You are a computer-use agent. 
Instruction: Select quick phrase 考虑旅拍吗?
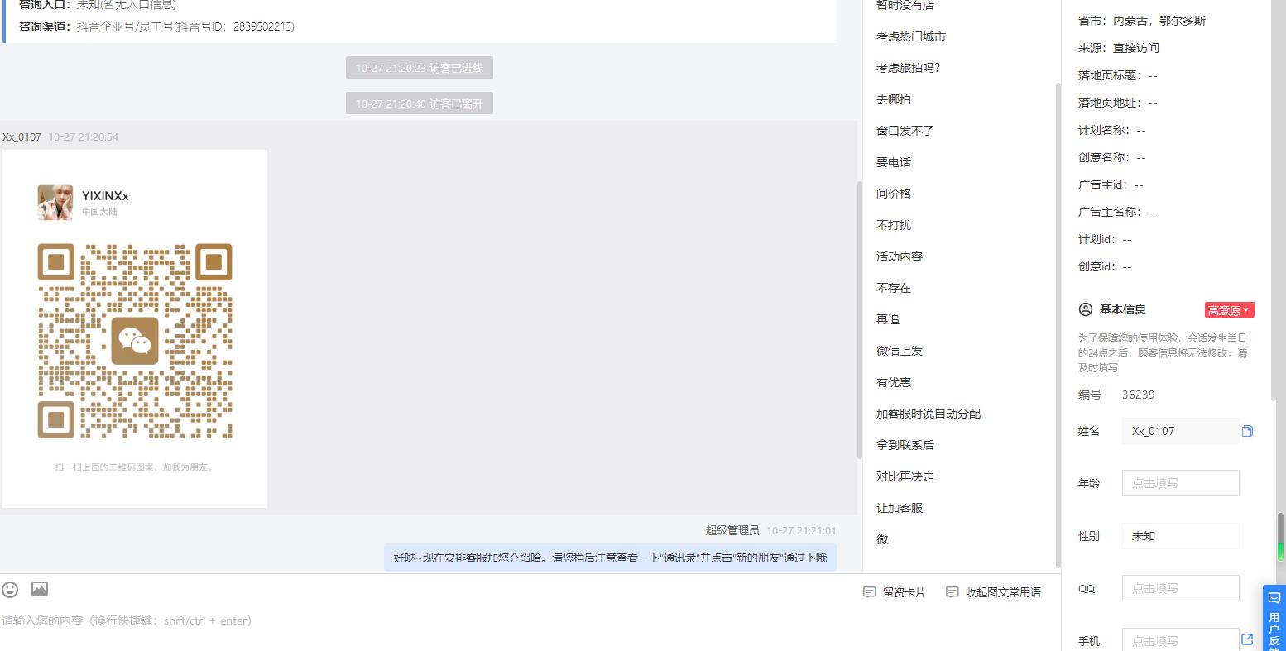coord(909,68)
